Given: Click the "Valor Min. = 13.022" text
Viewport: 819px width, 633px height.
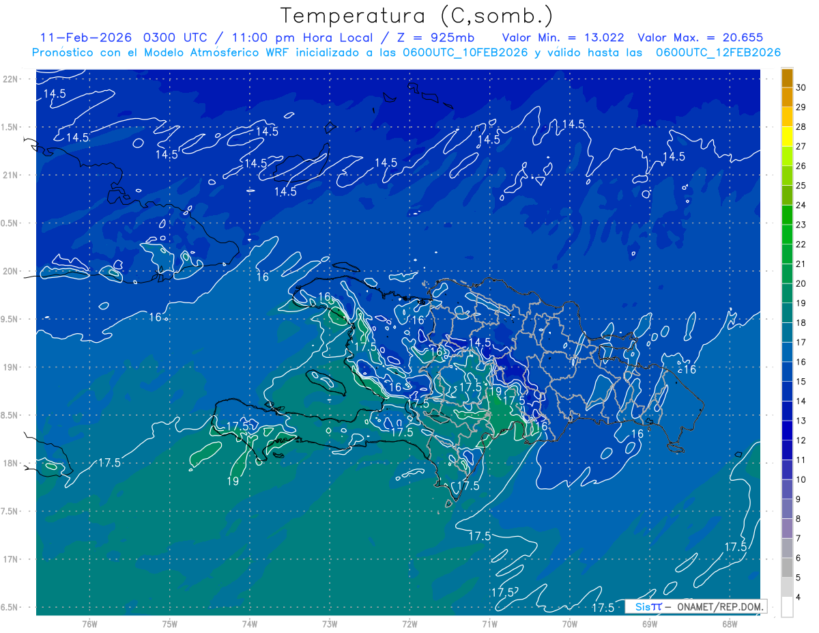Looking at the screenshot, I should point(563,38).
